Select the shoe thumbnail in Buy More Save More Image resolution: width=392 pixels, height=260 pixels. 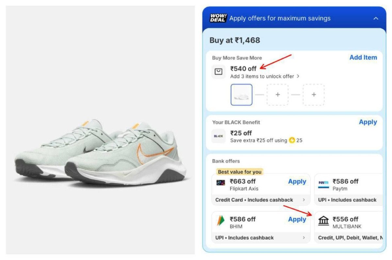coord(241,95)
